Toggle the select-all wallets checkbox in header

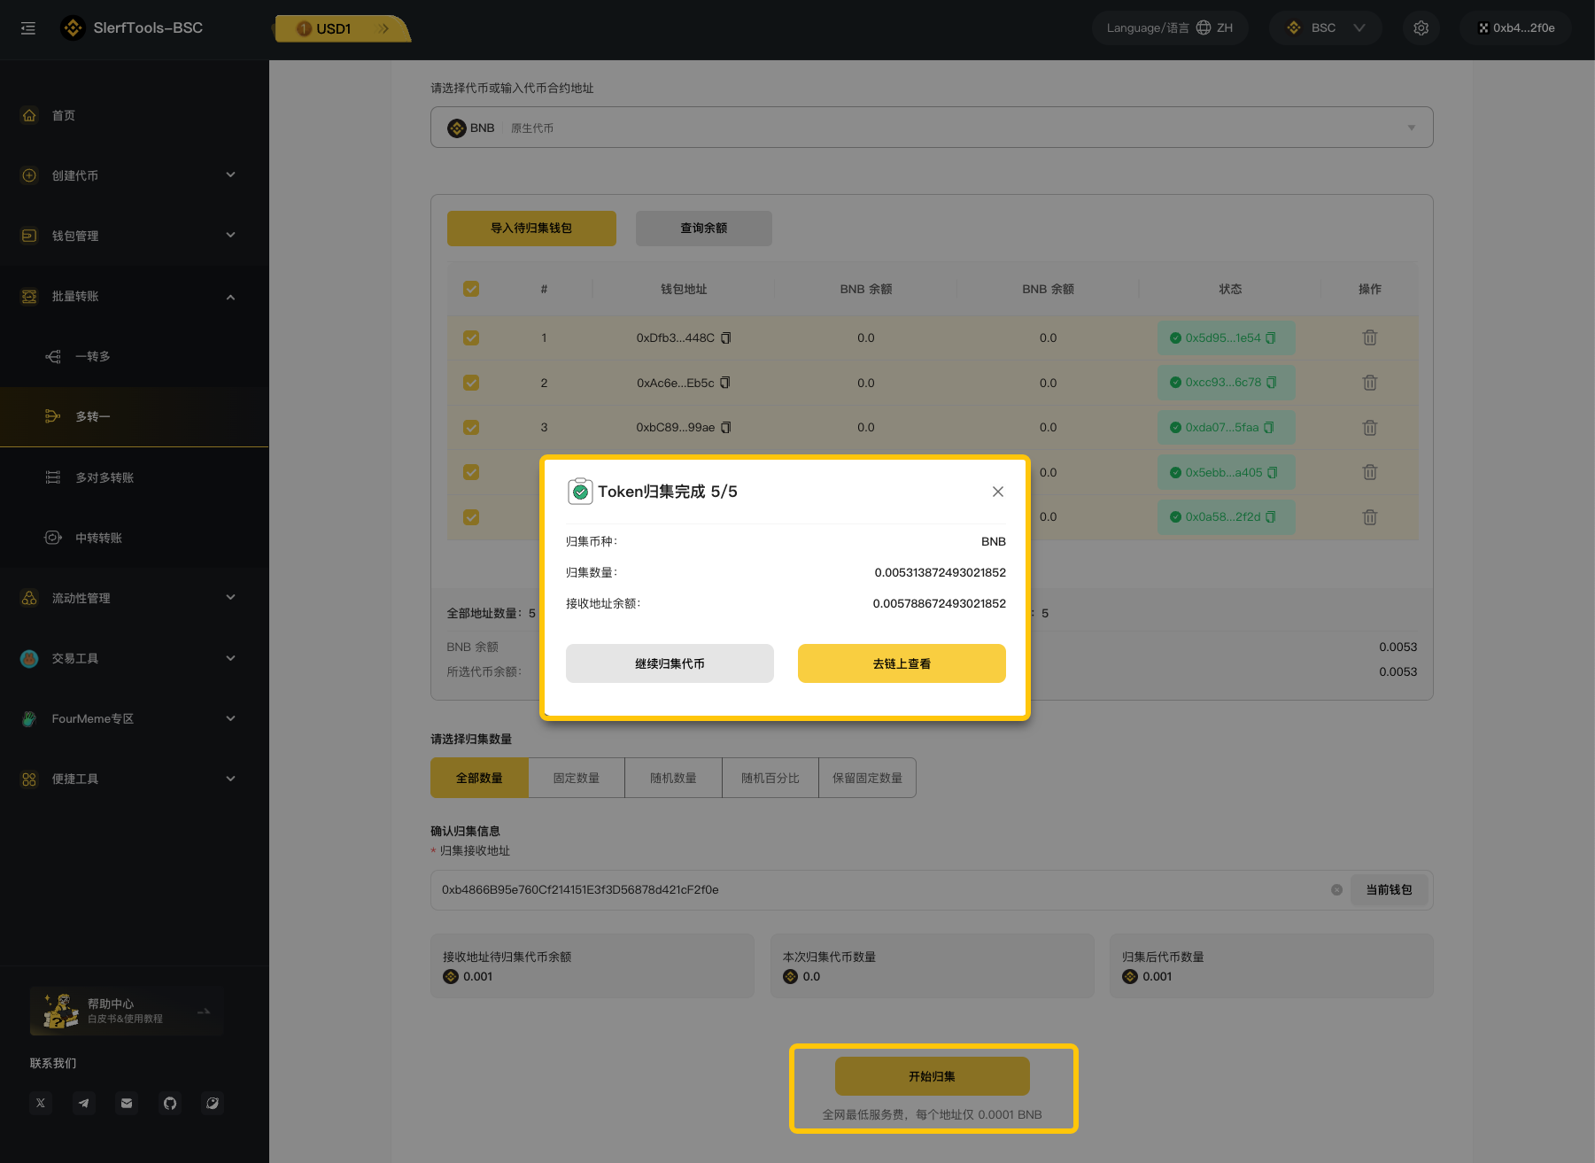point(471,289)
